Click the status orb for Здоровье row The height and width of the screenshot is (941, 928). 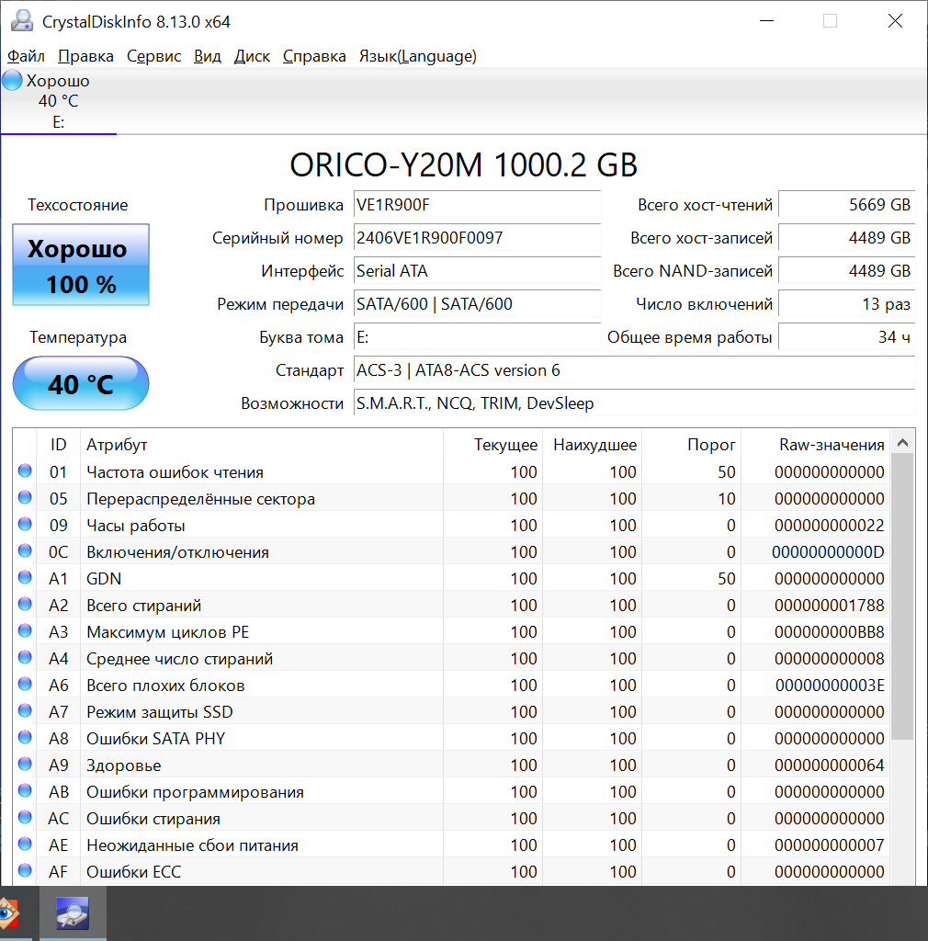pos(25,765)
